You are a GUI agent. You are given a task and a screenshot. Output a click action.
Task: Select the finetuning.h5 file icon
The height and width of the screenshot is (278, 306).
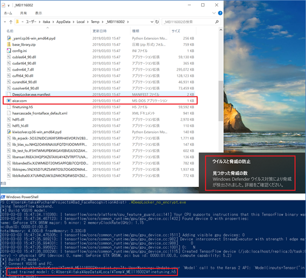(x=9, y=107)
